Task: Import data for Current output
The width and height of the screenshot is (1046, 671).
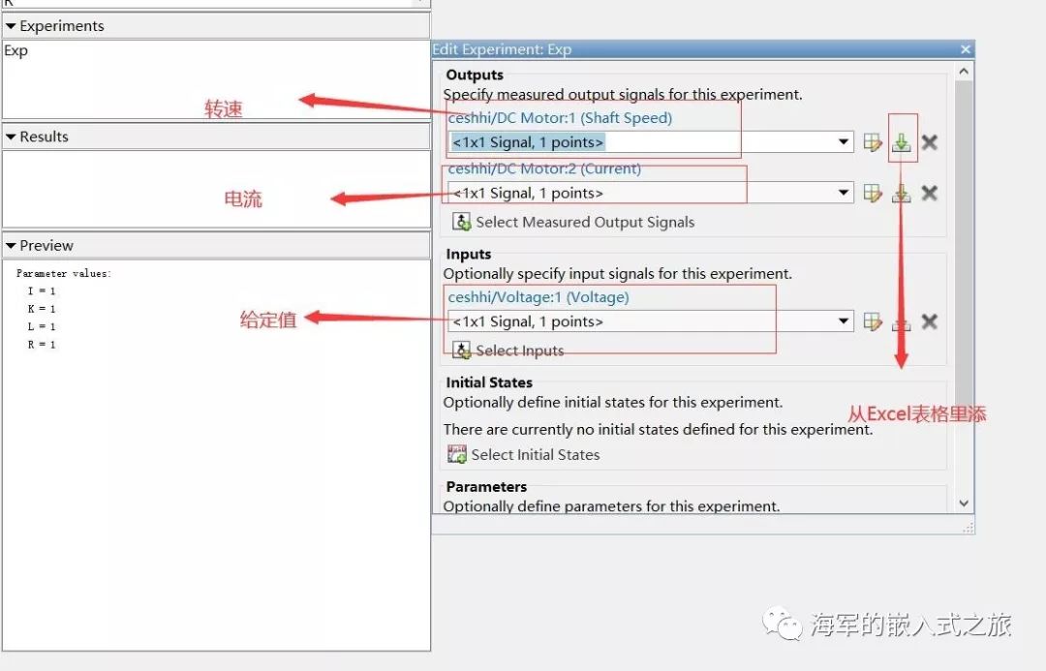Action: (902, 194)
